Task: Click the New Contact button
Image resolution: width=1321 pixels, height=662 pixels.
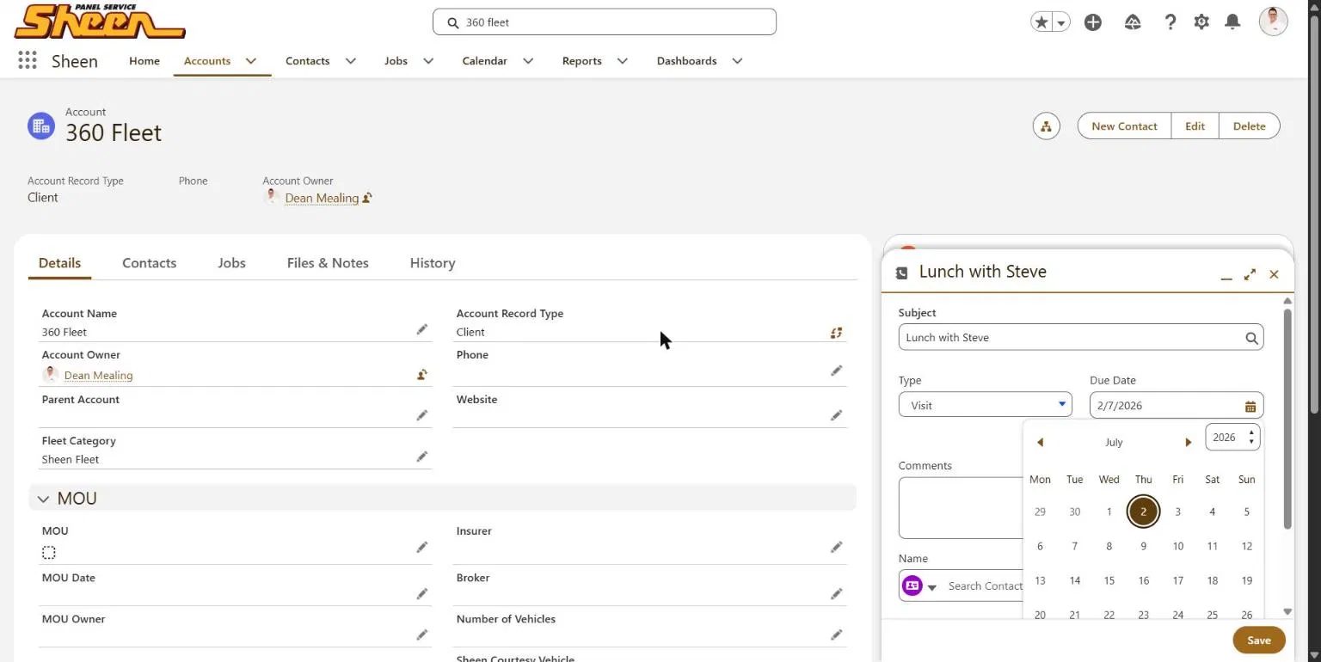Action: point(1124,126)
